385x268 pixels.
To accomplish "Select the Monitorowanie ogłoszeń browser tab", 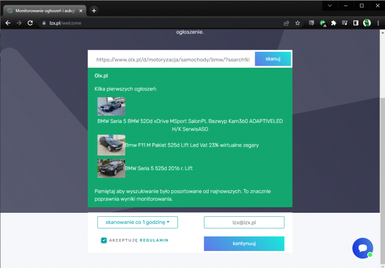I will [x=43, y=11].
